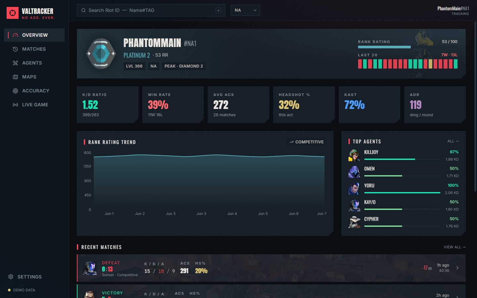Click the Win Rate 39% card
The width and height of the screenshot is (477, 298).
(173, 105)
